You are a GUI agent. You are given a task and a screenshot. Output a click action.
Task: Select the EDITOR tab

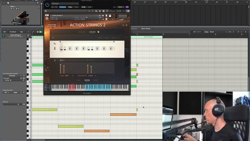click(87, 80)
